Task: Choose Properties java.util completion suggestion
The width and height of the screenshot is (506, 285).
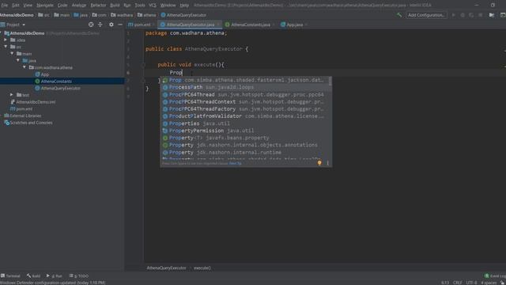Action: pos(245,123)
